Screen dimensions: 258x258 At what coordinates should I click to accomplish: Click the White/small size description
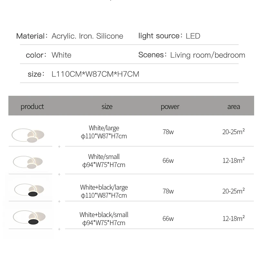(104, 161)
